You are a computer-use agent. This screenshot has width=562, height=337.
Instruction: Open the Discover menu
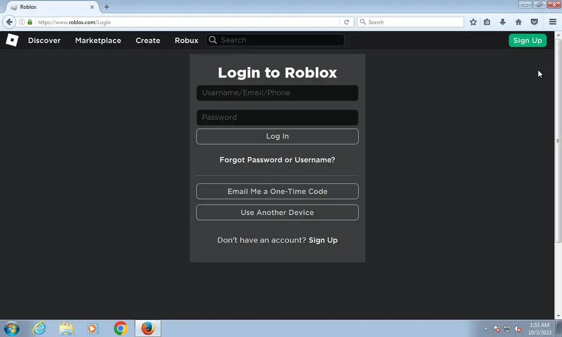(44, 40)
